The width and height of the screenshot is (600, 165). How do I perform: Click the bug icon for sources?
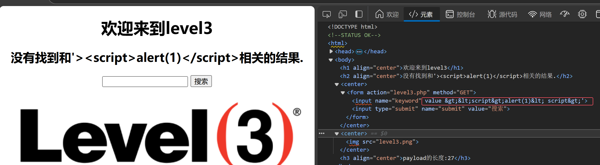[492, 14]
